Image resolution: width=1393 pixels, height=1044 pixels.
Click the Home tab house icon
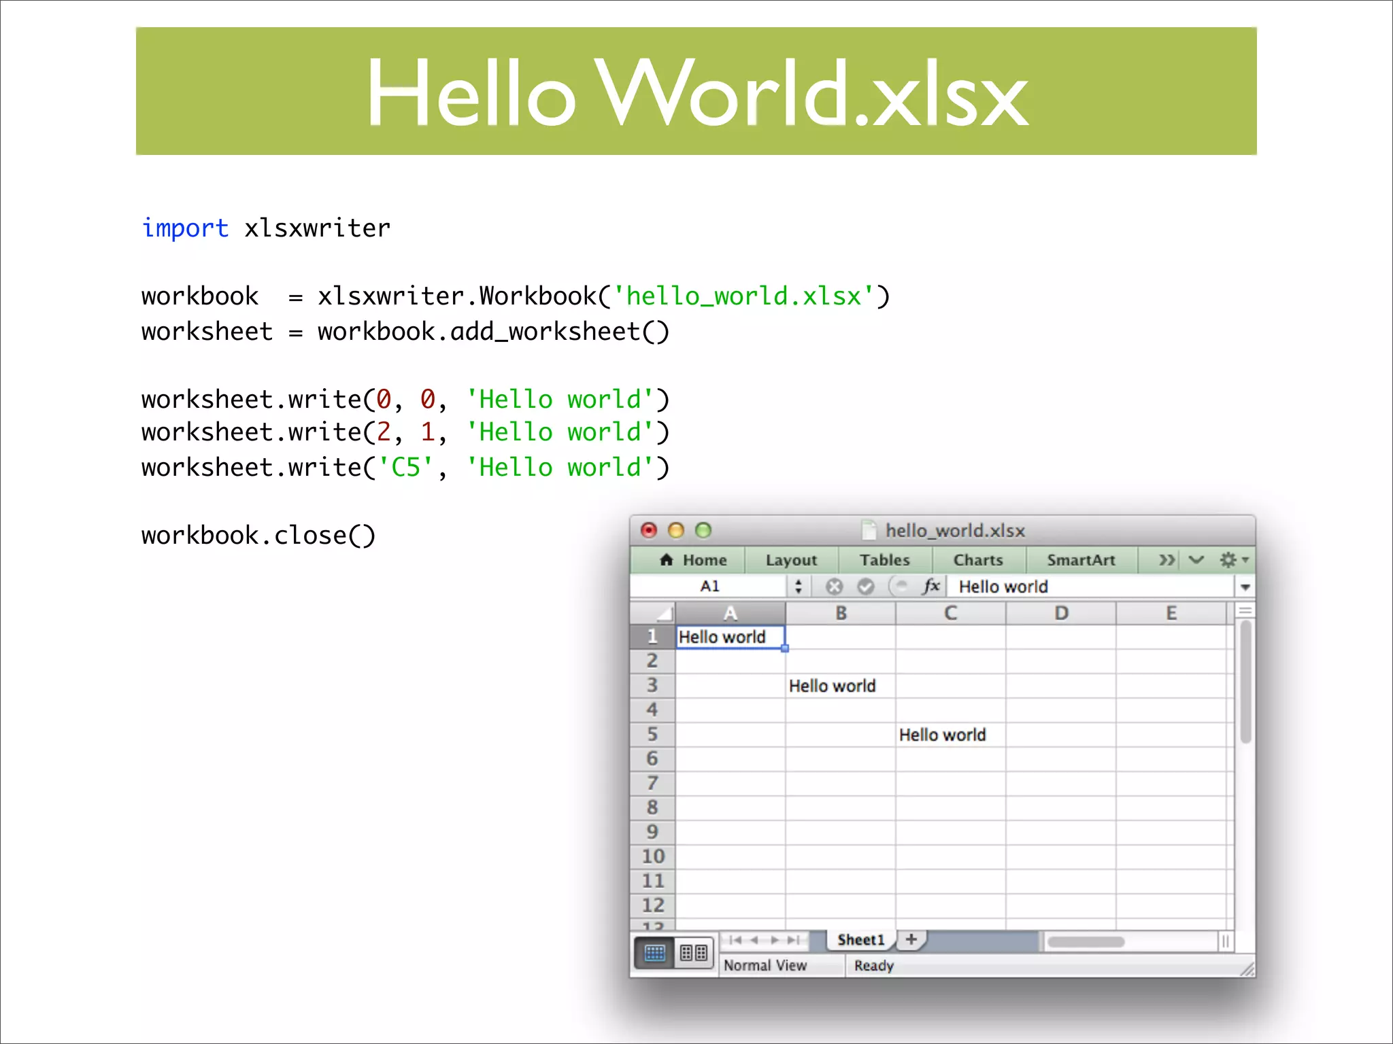click(x=667, y=559)
